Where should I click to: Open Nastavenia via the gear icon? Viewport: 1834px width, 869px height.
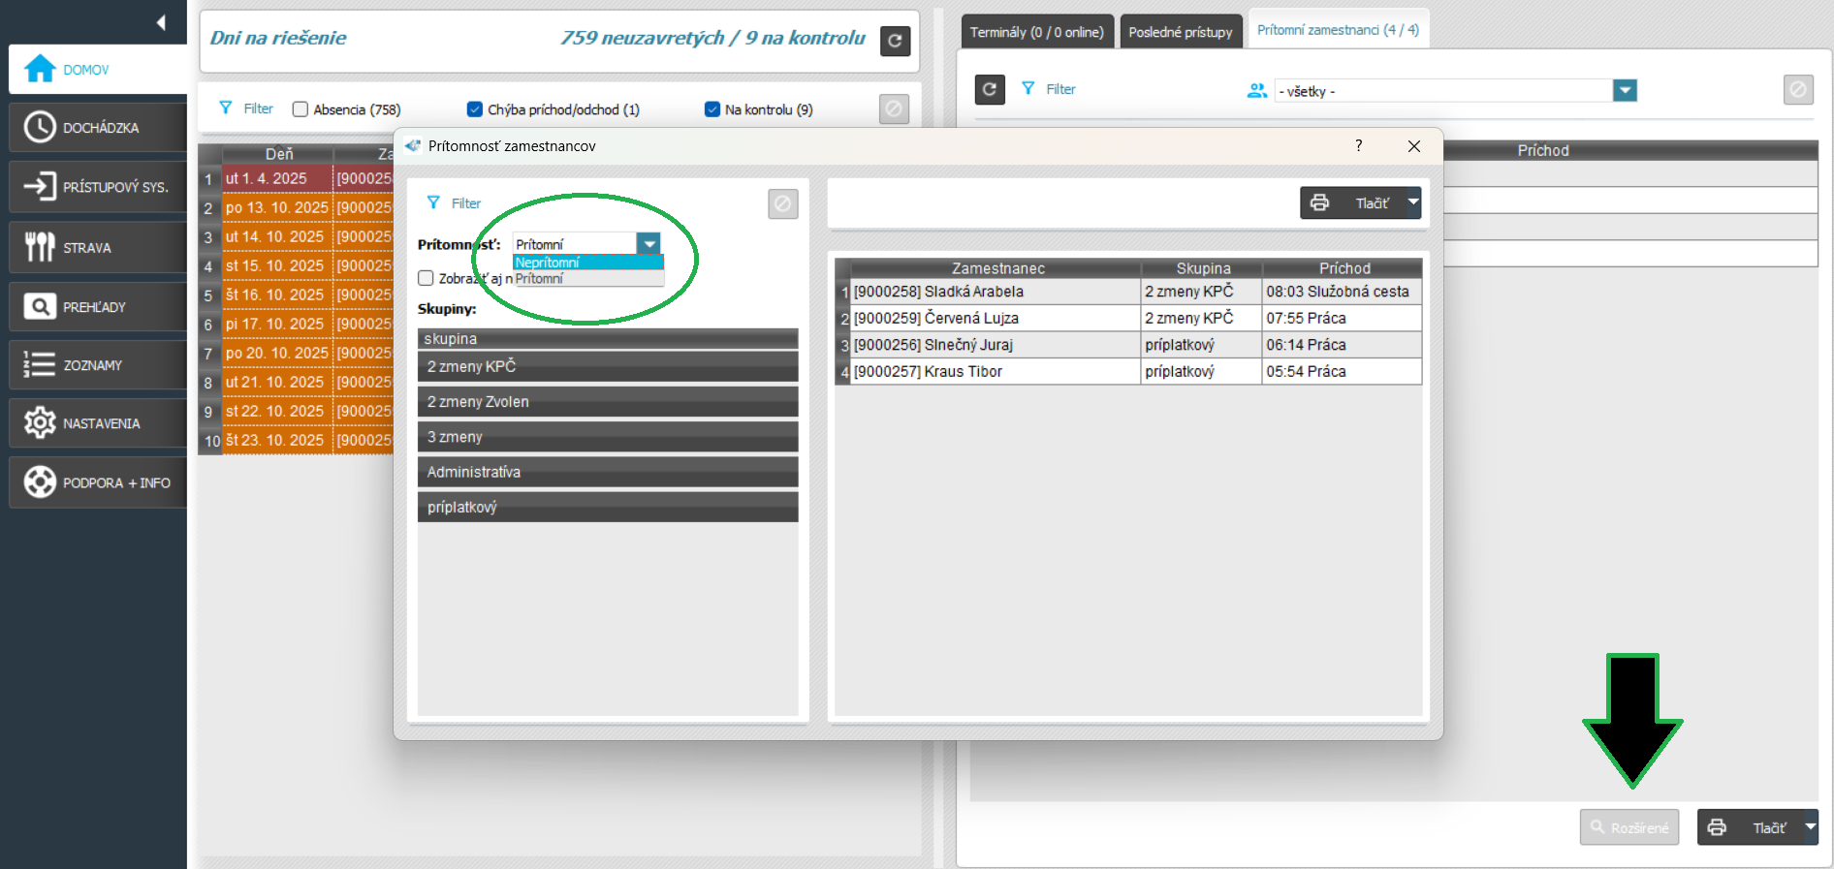pos(40,423)
